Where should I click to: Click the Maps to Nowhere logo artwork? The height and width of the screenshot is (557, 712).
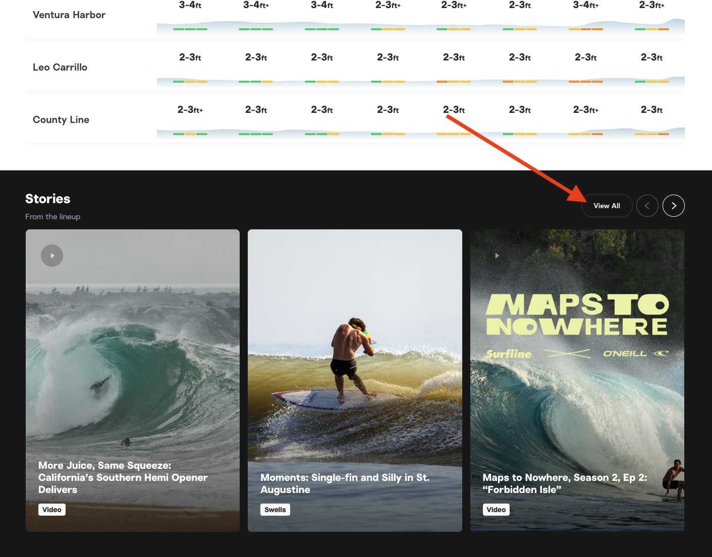coord(577,315)
